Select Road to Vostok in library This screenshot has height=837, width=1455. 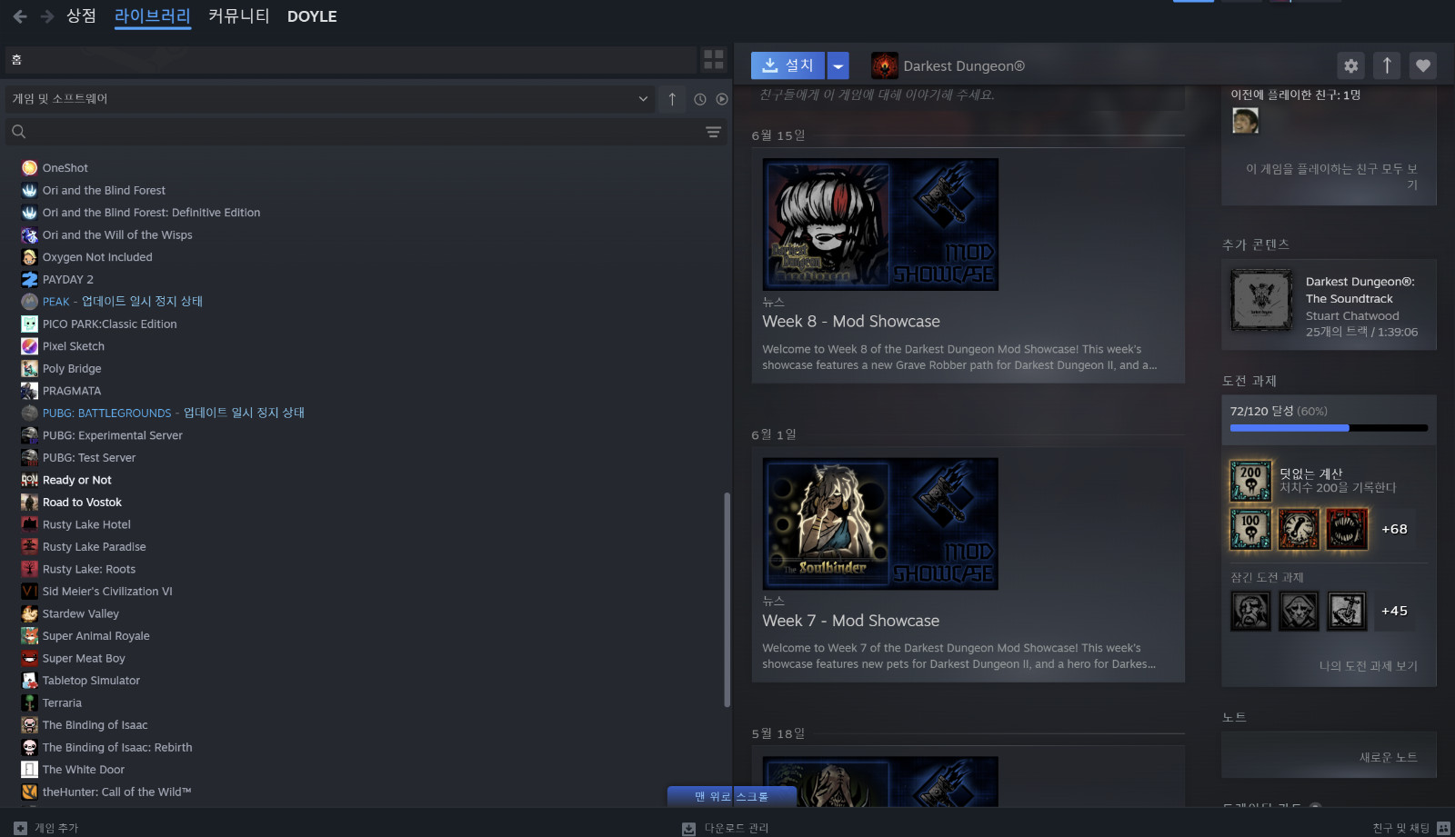click(x=82, y=503)
